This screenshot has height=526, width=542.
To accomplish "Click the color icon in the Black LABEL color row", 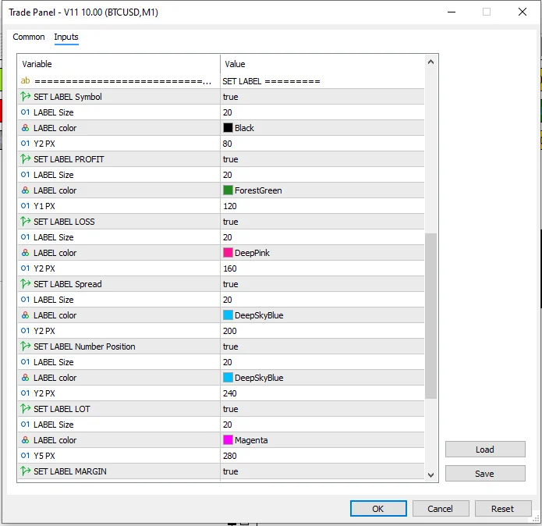I will point(25,128).
